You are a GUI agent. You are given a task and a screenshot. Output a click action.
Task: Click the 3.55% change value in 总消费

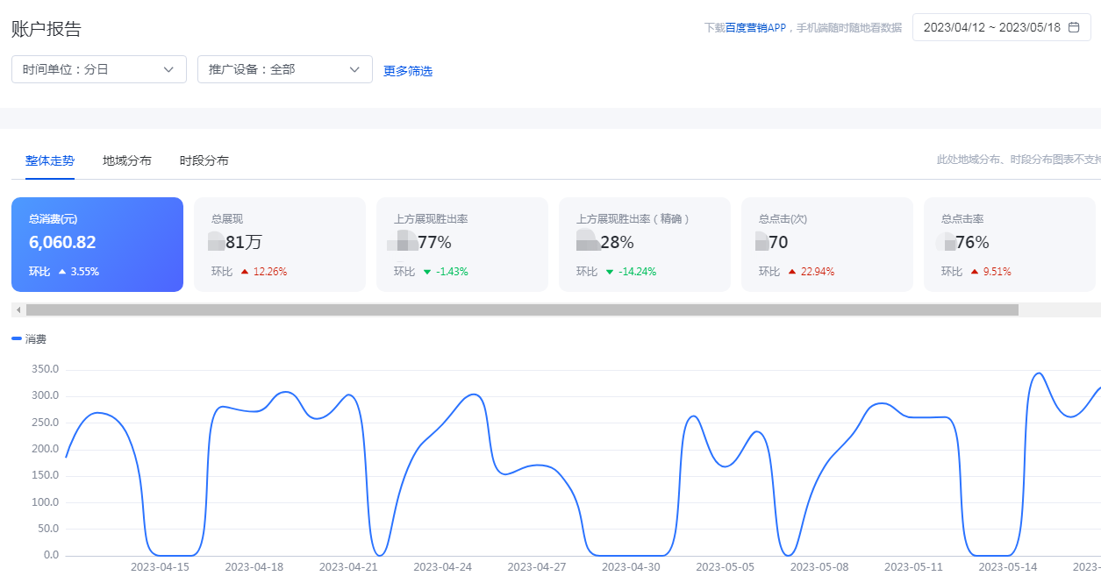point(85,272)
